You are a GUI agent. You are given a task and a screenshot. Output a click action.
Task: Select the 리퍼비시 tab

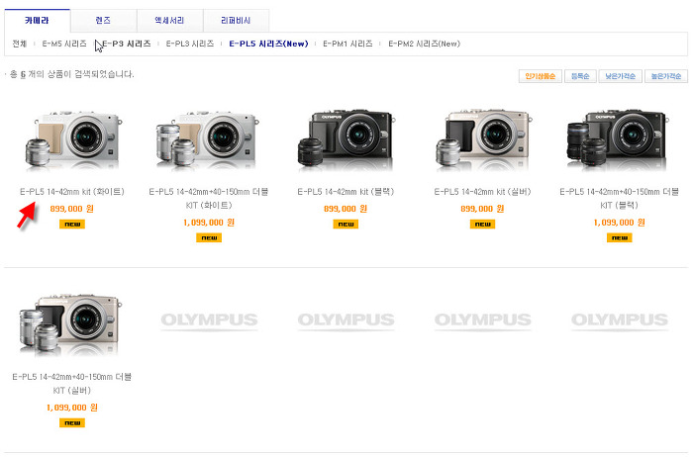[236, 20]
